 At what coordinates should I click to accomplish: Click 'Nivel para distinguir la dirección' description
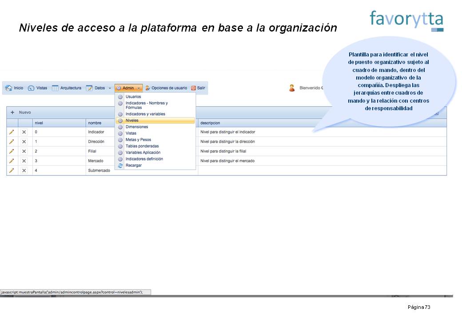click(x=227, y=142)
